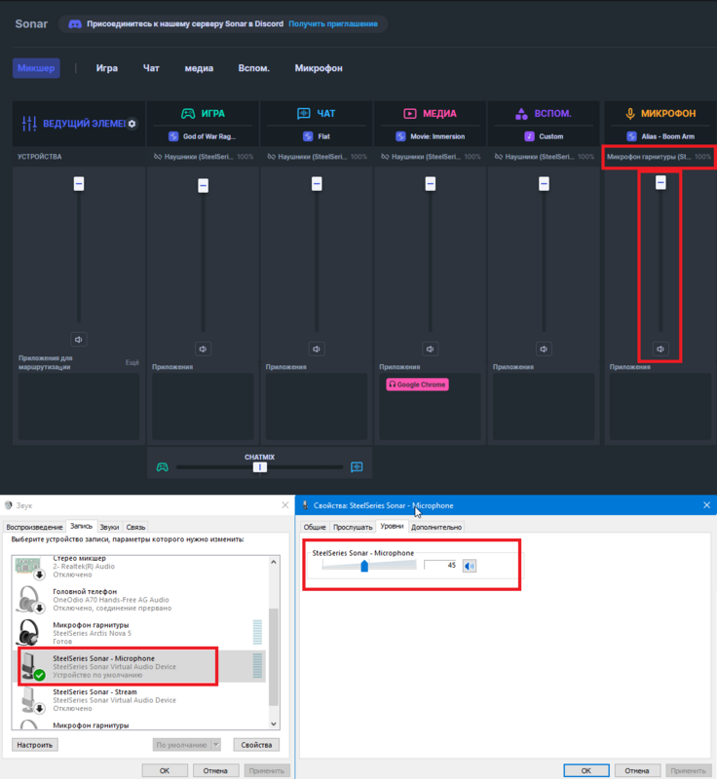Click ИГРА volume slider handle
This screenshot has width=717, height=779.
[x=203, y=185]
